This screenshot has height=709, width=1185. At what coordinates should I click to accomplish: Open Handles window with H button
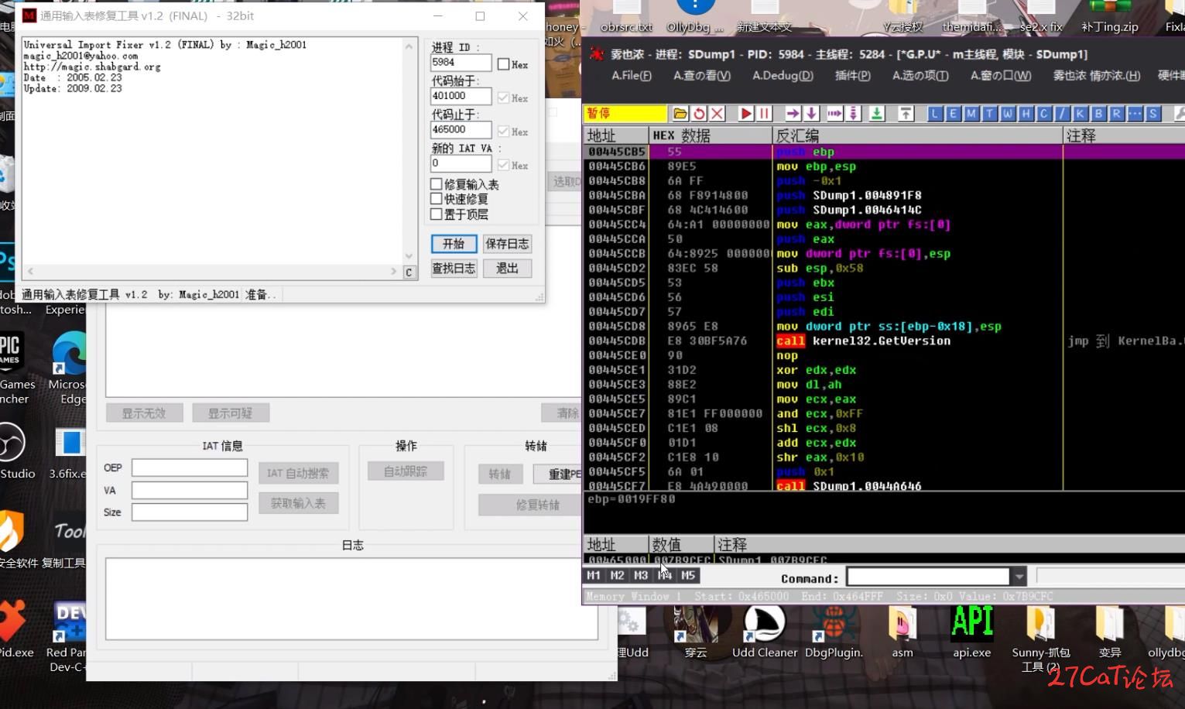pos(1026,114)
